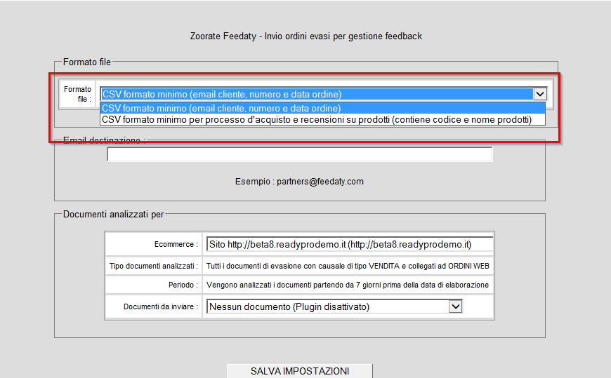This screenshot has width=611, height=378.
Task: Click the Vengono analizzati i documenti text
Action: [347, 285]
